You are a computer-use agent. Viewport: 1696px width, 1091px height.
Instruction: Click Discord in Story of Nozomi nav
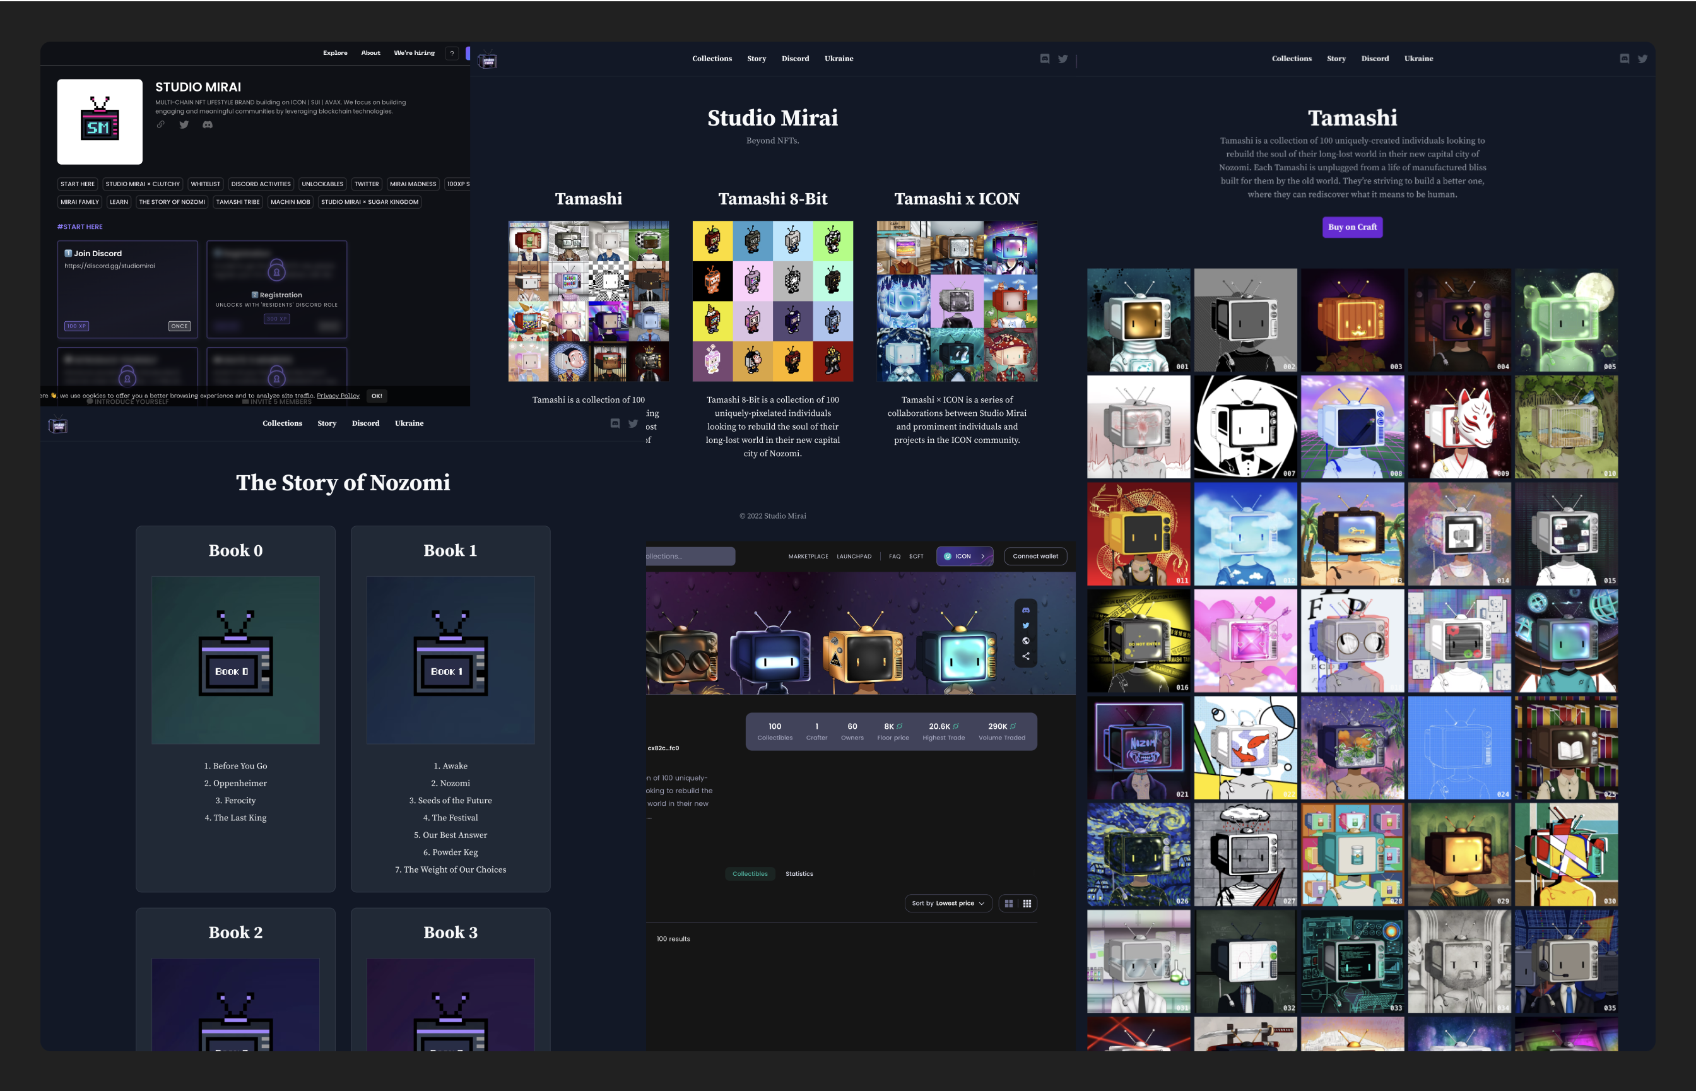click(365, 423)
